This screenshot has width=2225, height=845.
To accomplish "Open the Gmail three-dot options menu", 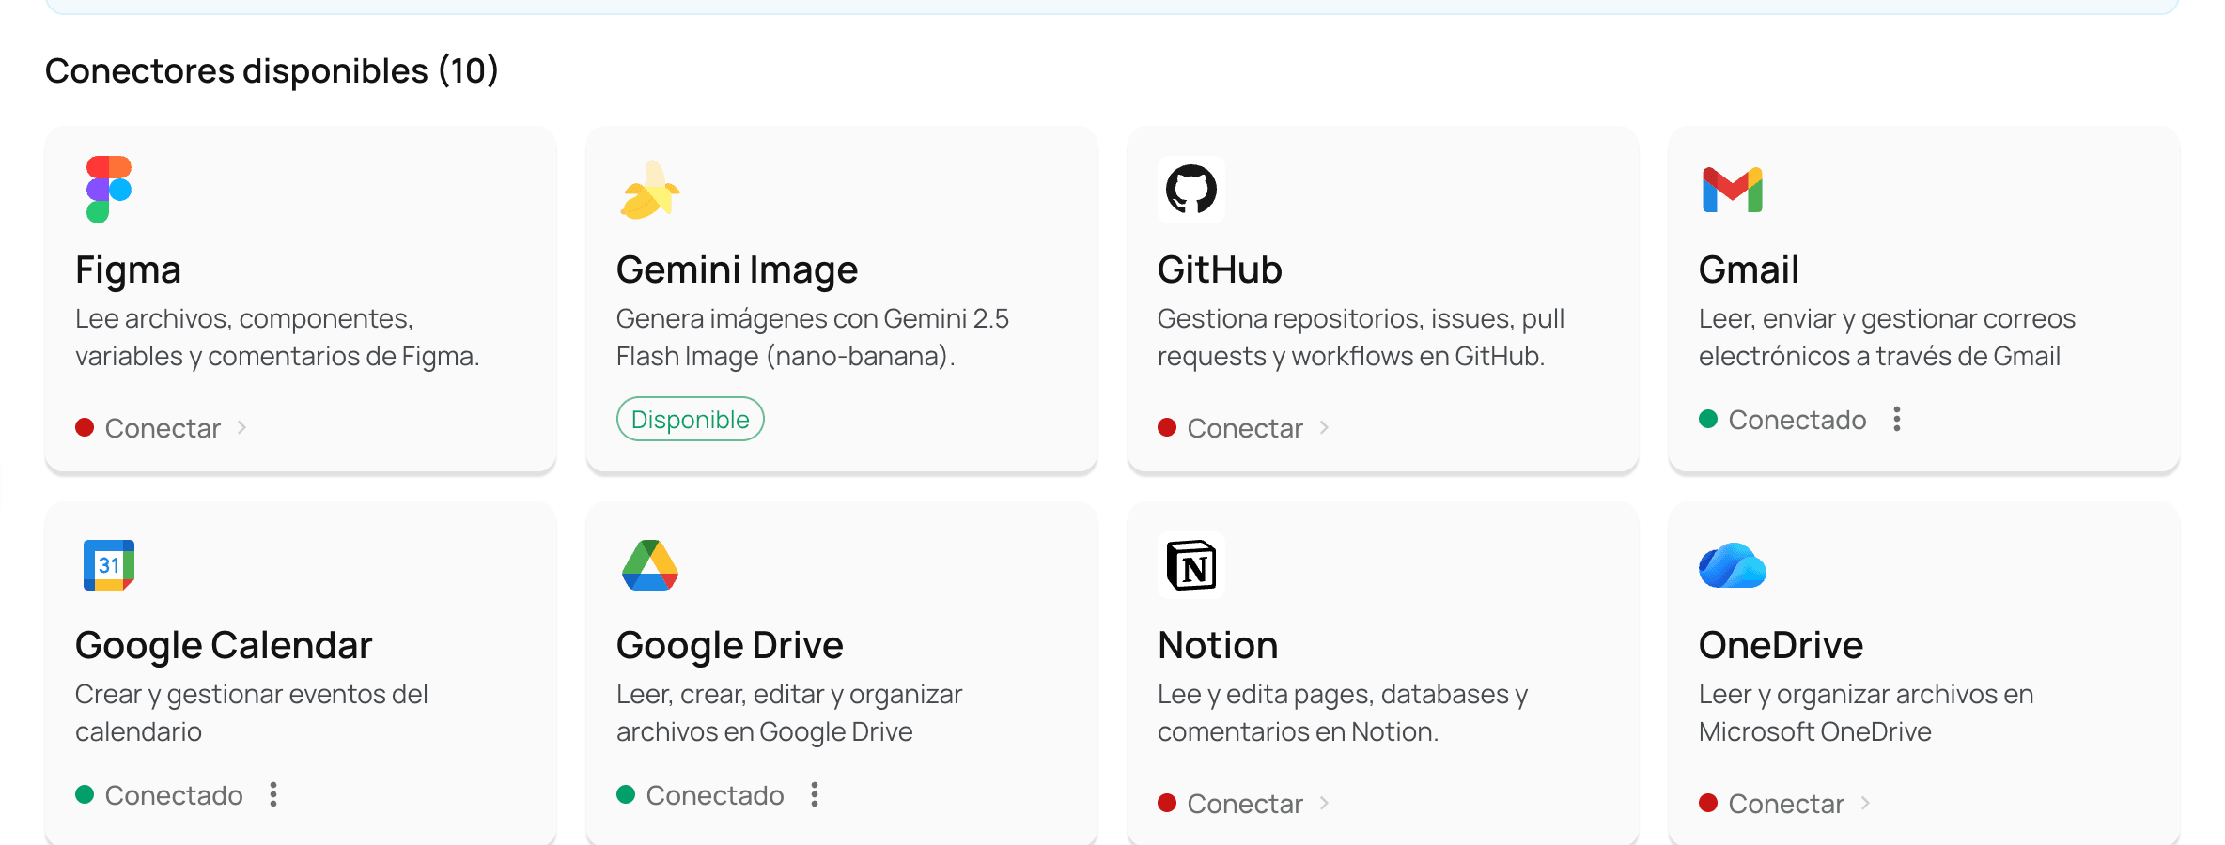I will (1897, 419).
